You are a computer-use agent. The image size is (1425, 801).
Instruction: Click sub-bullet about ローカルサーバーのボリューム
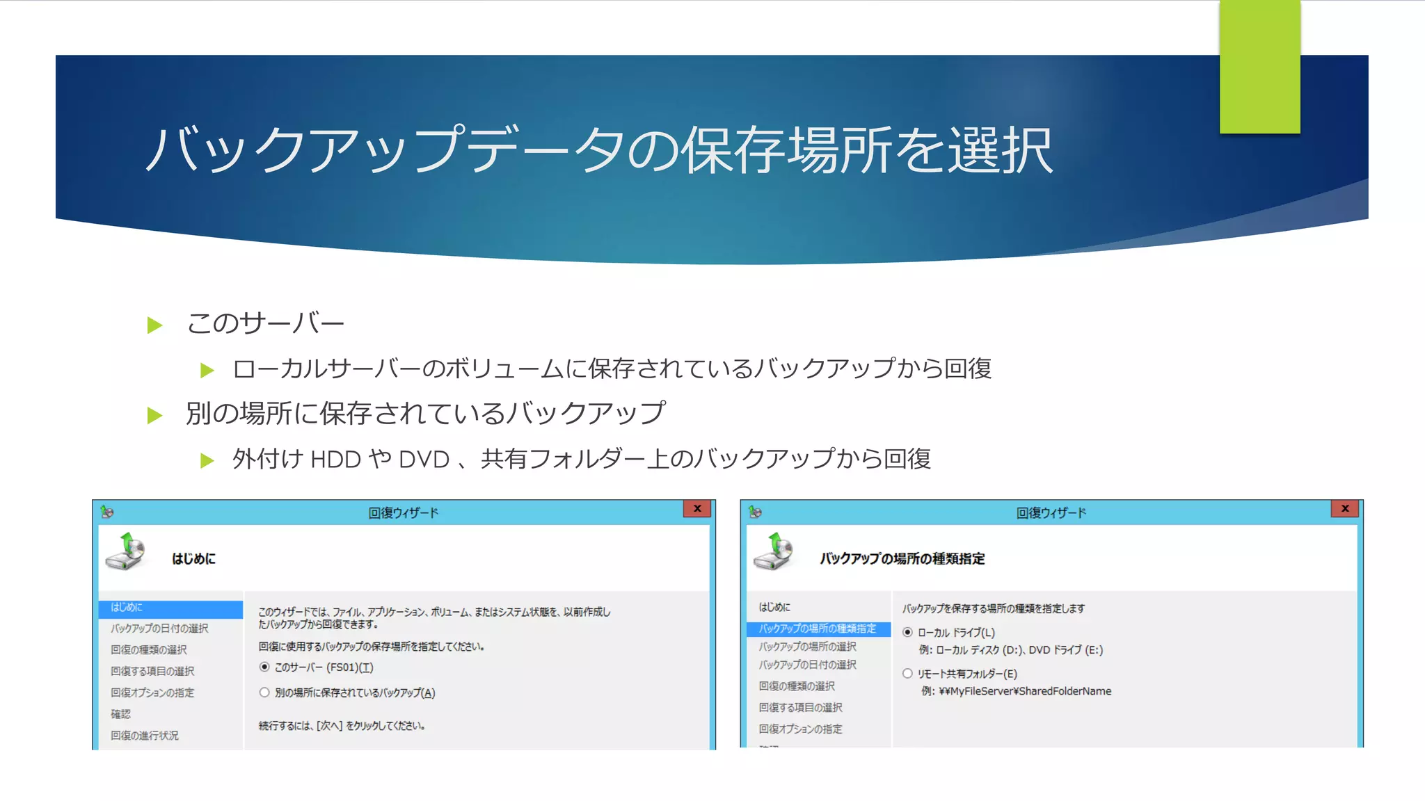point(612,369)
